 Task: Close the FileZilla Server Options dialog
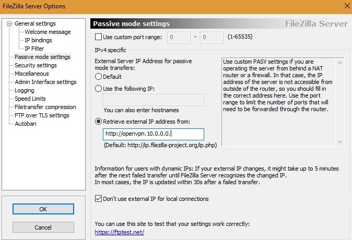click(x=347, y=6)
